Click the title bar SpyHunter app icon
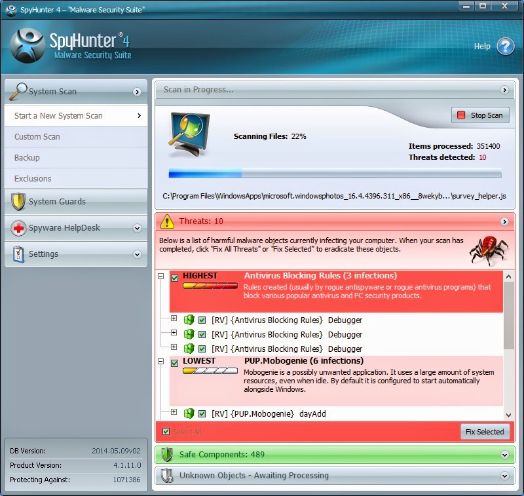This screenshot has width=524, height=496. [11, 10]
